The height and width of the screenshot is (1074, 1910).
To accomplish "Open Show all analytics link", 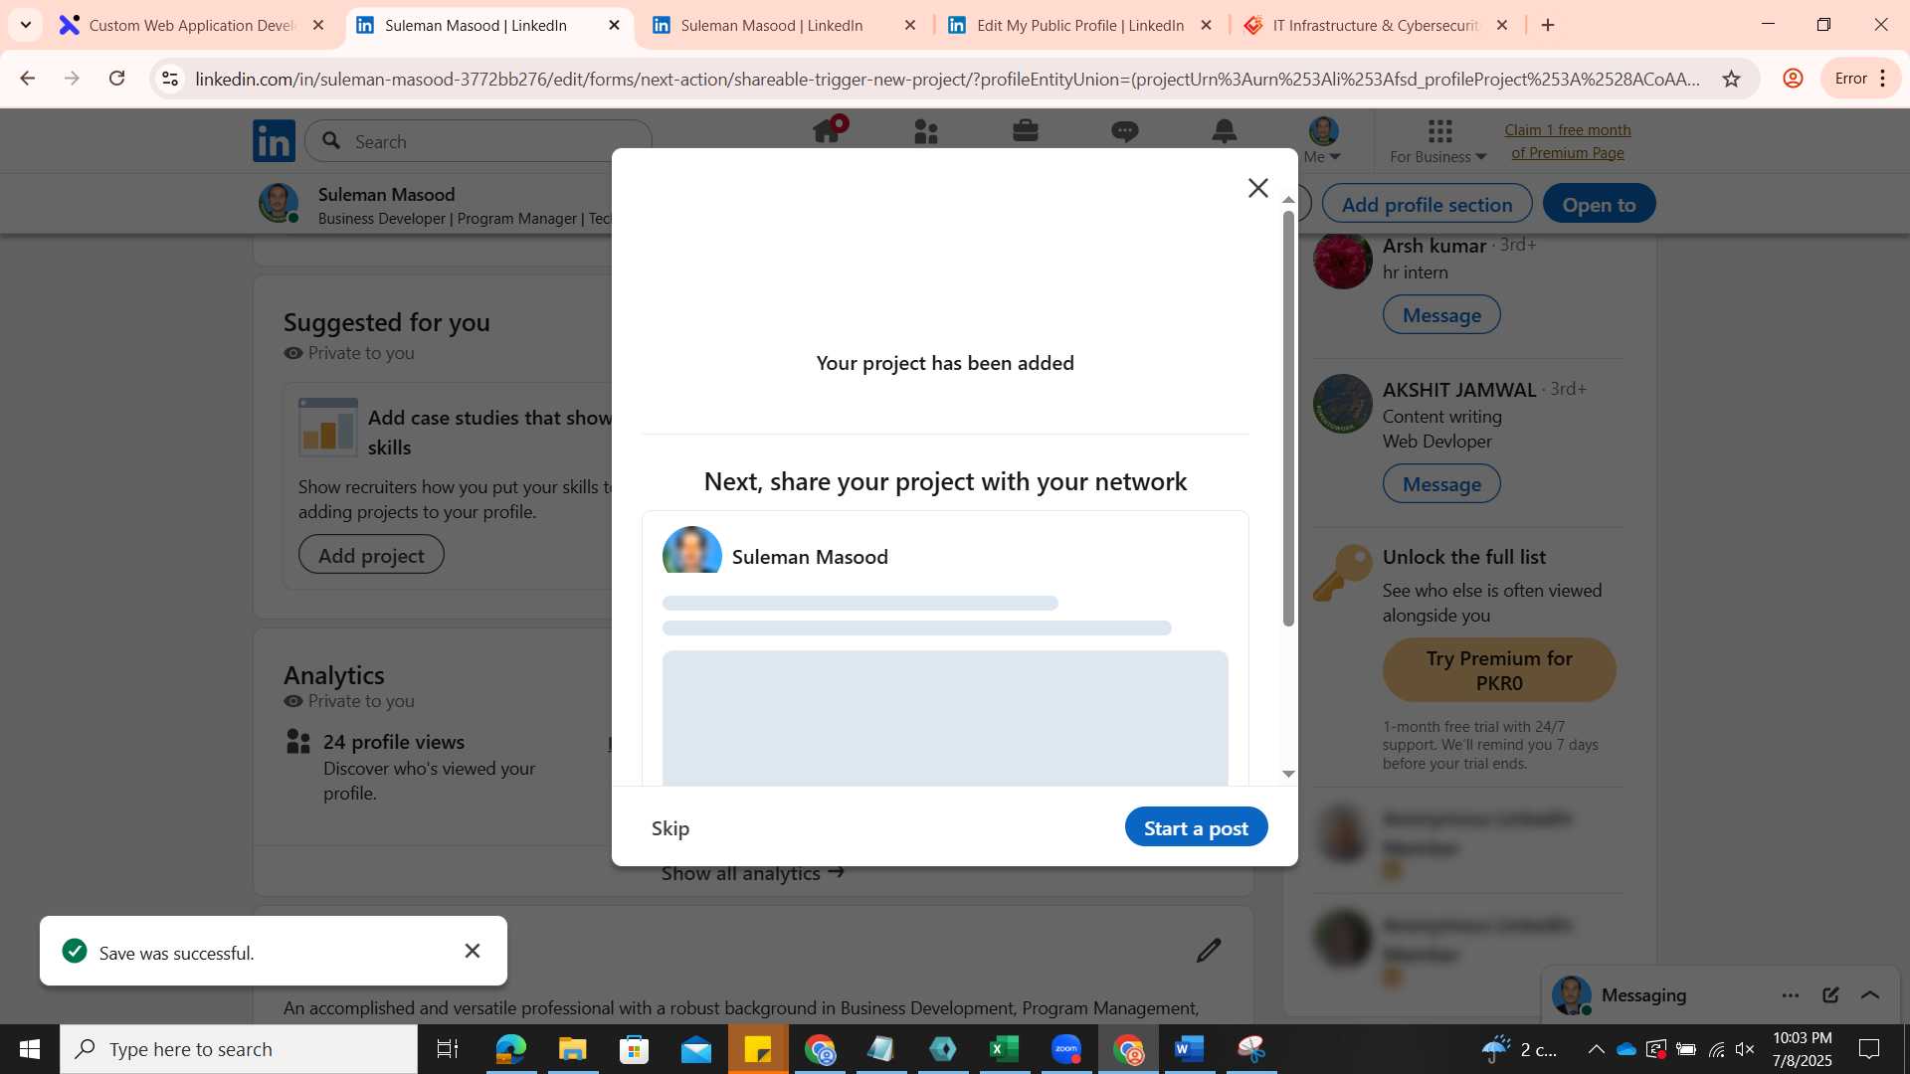I will 753,873.
